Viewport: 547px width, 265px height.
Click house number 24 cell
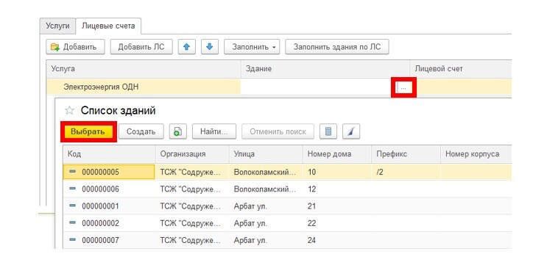tap(336, 240)
